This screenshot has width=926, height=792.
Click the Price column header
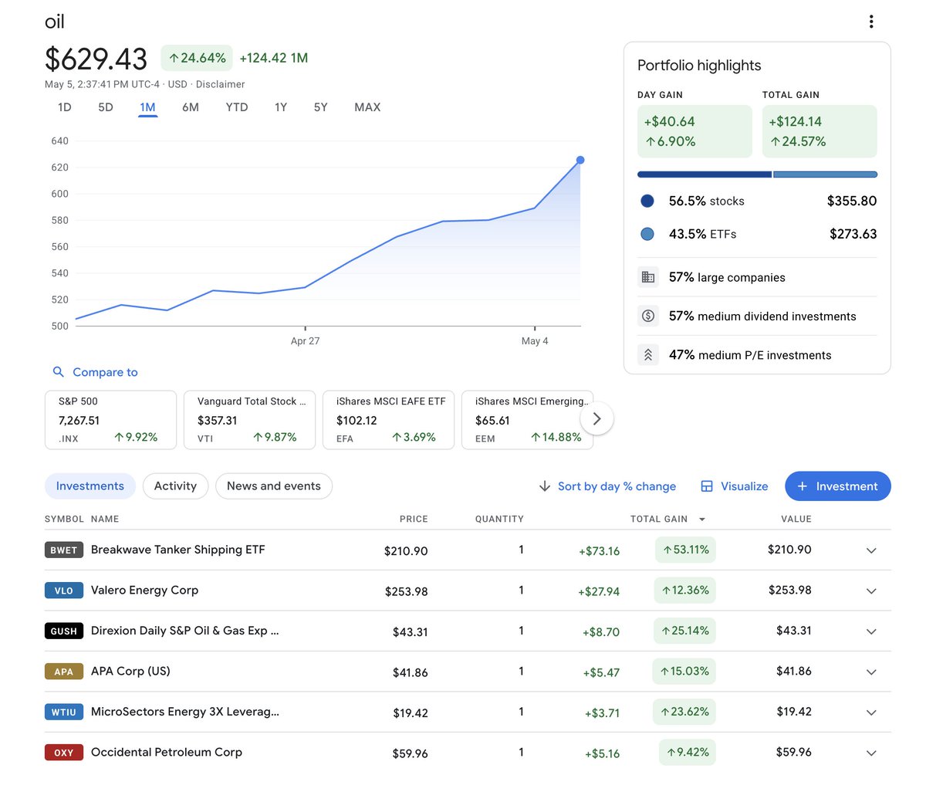(414, 520)
